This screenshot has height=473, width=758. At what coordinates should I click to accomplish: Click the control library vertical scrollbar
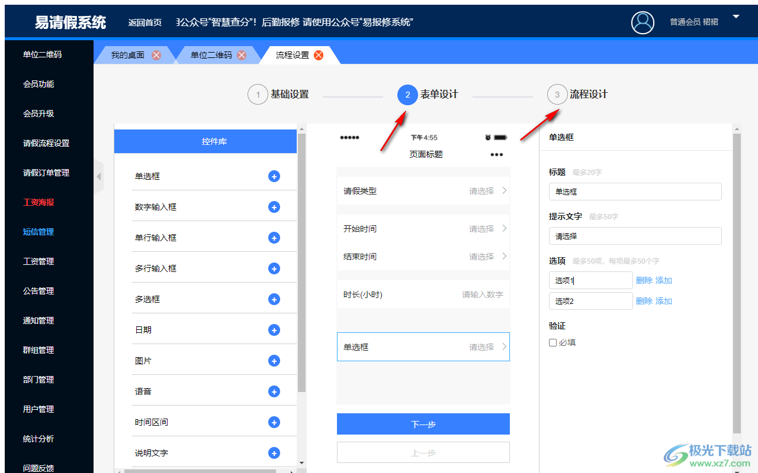click(301, 263)
